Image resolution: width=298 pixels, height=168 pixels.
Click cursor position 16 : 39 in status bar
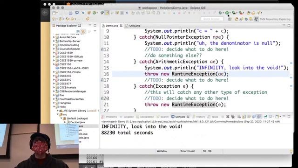coord(207,151)
